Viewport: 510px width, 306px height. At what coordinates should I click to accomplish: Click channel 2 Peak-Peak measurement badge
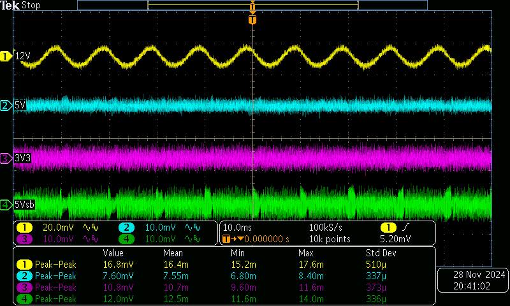[x=24, y=276]
